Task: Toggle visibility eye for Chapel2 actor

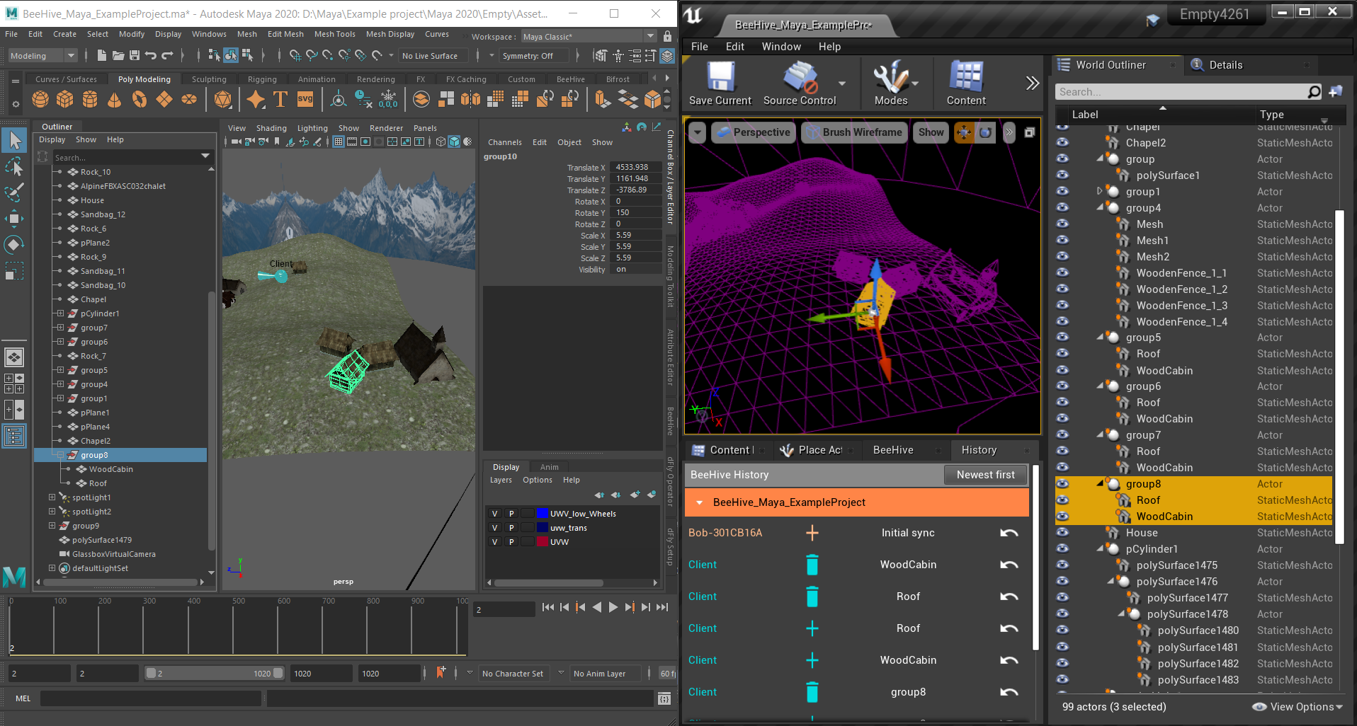Action: point(1062,142)
